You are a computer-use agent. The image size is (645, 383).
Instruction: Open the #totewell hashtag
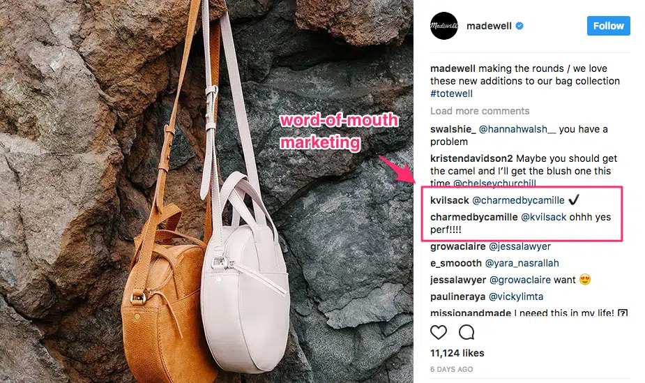tap(451, 93)
